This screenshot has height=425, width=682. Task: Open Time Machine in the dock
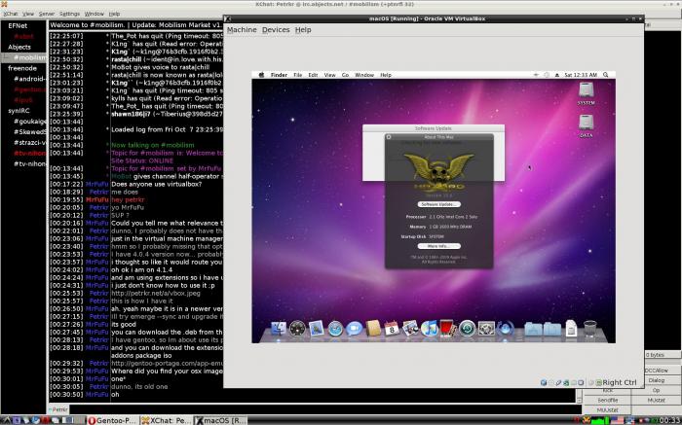click(467, 329)
